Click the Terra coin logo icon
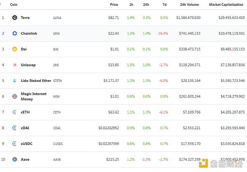This screenshot has height=172, width=247. click(15, 18)
